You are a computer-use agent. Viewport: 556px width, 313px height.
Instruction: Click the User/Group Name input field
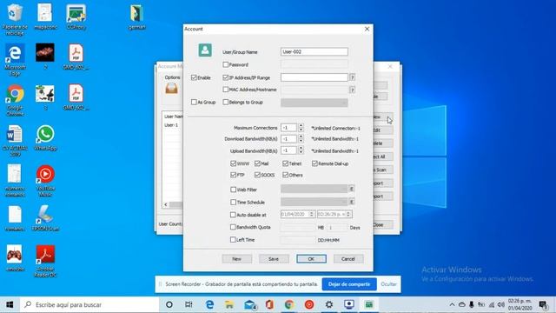[314, 52]
